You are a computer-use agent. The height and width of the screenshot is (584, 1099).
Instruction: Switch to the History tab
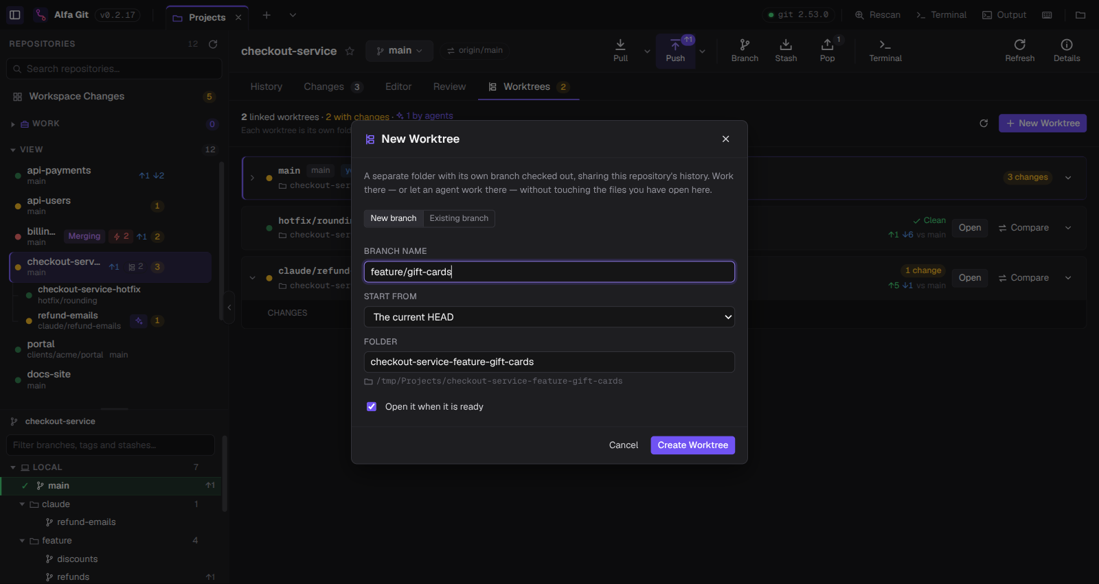pos(267,86)
